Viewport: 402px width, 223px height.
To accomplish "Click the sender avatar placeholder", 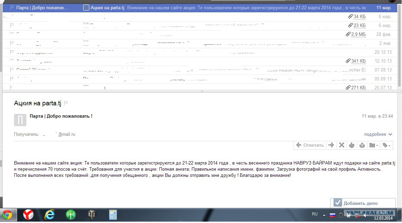I will click(x=20, y=120).
